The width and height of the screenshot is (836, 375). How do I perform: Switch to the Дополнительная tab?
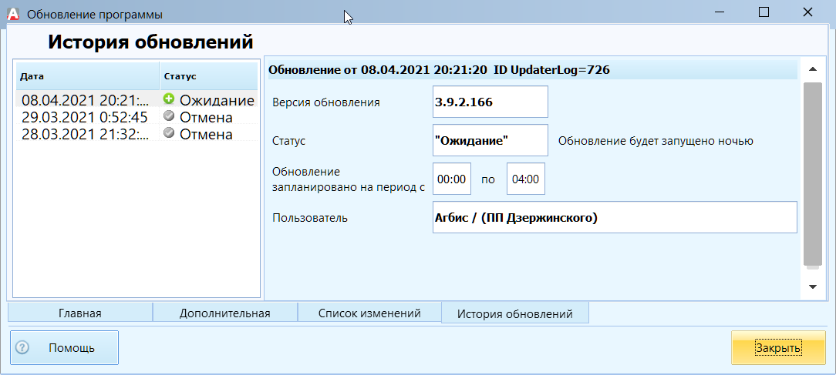225,313
